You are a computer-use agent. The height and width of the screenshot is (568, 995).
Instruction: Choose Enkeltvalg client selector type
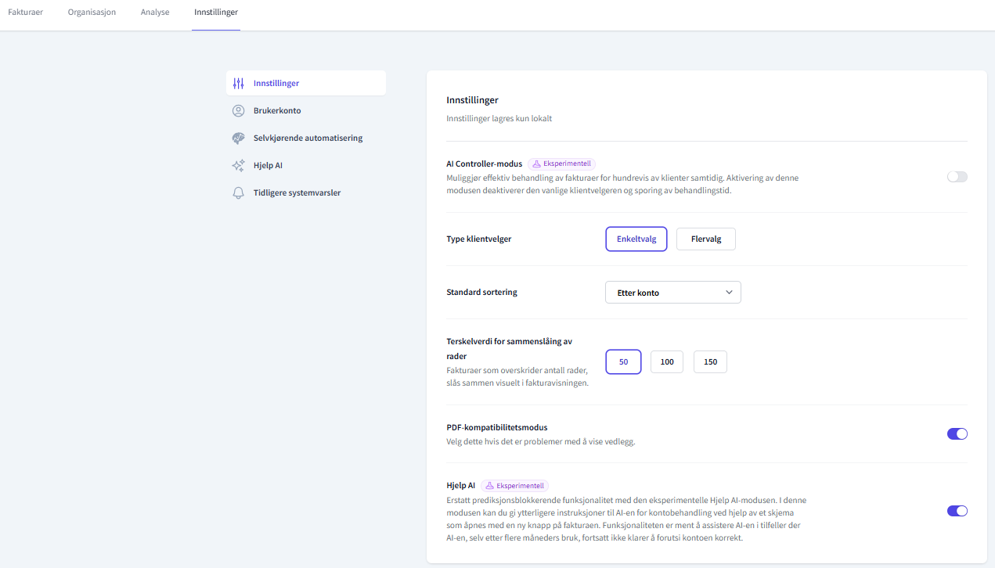636,239
